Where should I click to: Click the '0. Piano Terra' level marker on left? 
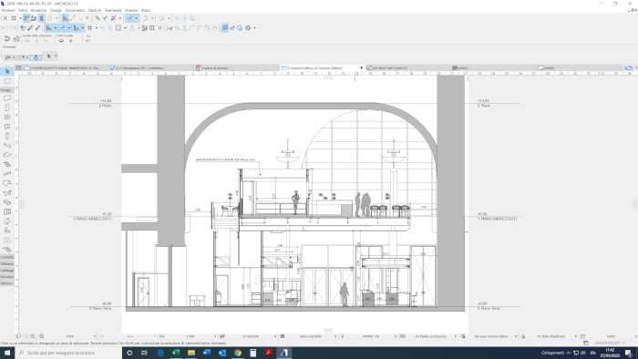(x=100, y=309)
